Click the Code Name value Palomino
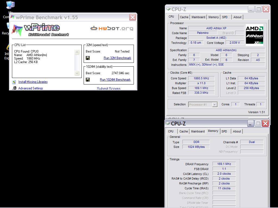Image resolution: width=278 pixels, height=208 pixels. tap(203, 33)
